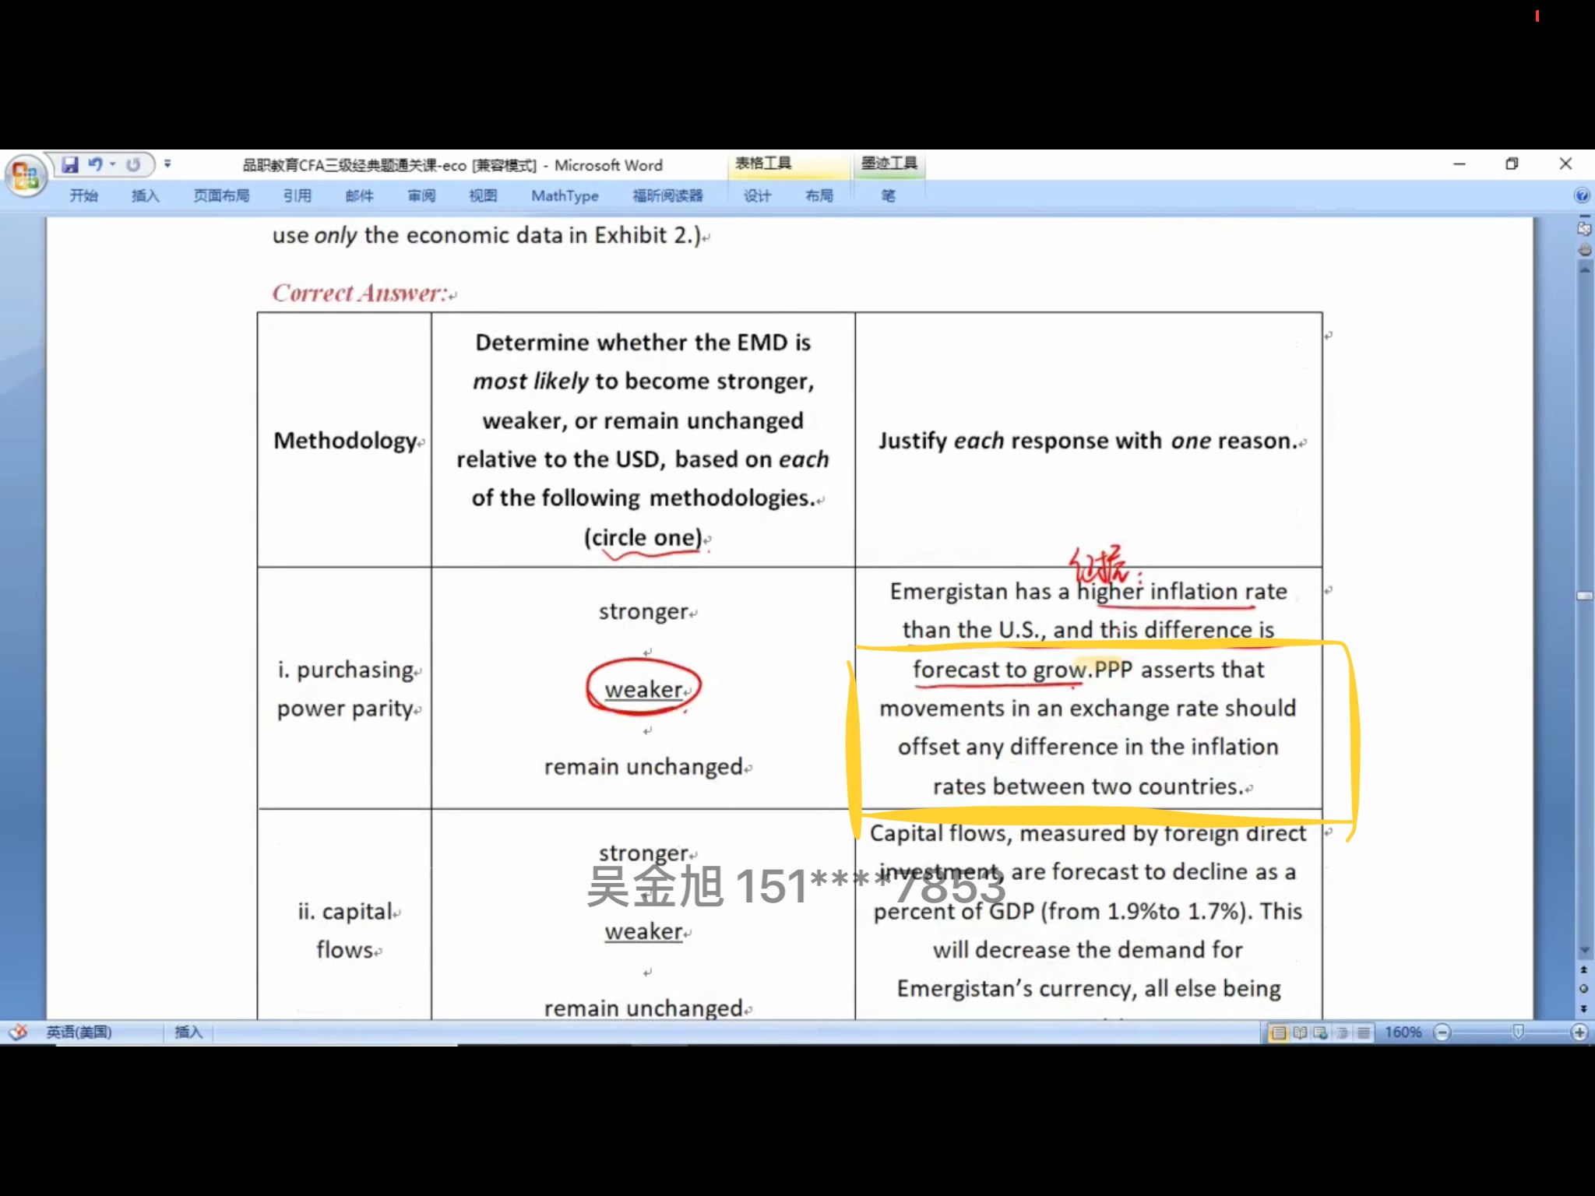Open Word Help question mark icon

pyautogui.click(x=1582, y=195)
